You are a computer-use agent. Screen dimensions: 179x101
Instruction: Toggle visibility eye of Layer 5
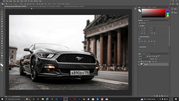tap(139, 65)
